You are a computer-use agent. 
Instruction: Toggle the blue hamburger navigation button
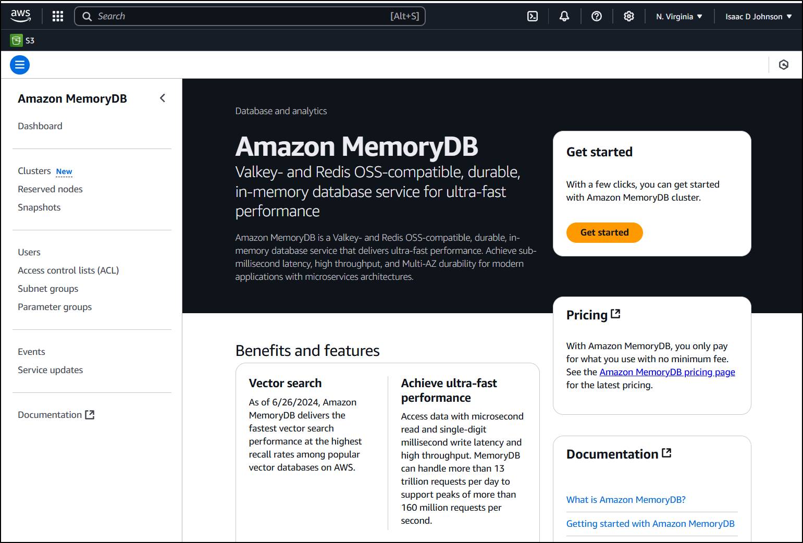20,65
